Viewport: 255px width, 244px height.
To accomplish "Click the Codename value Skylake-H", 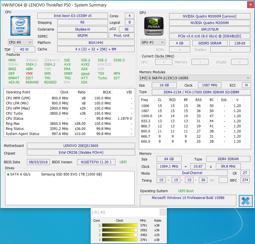I will coord(82,29).
